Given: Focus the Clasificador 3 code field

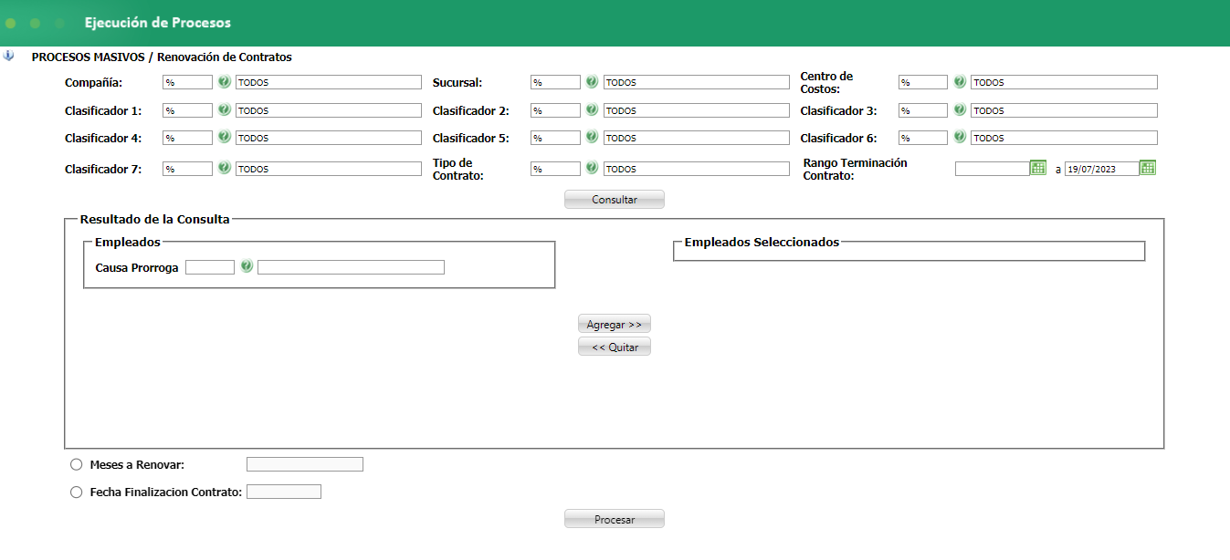Looking at the screenshot, I should [923, 110].
